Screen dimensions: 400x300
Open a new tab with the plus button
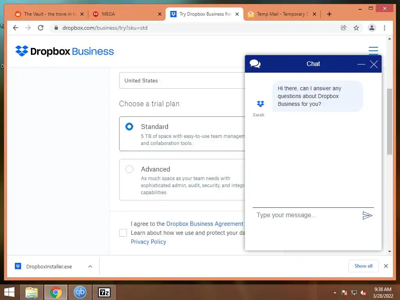point(329,14)
